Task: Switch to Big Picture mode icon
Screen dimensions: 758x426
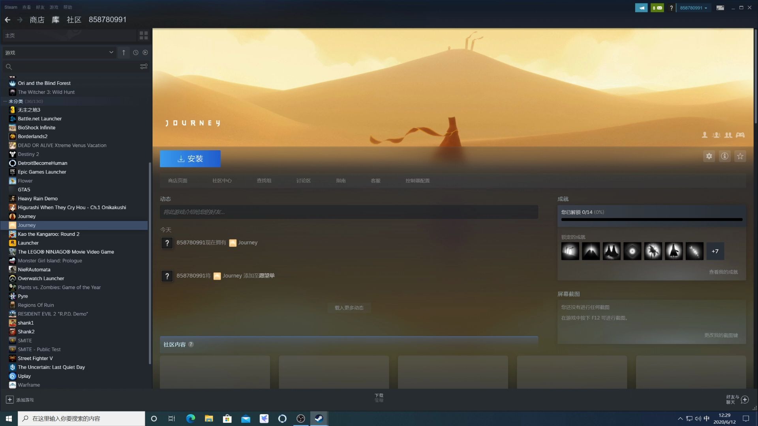Action: pos(720,7)
